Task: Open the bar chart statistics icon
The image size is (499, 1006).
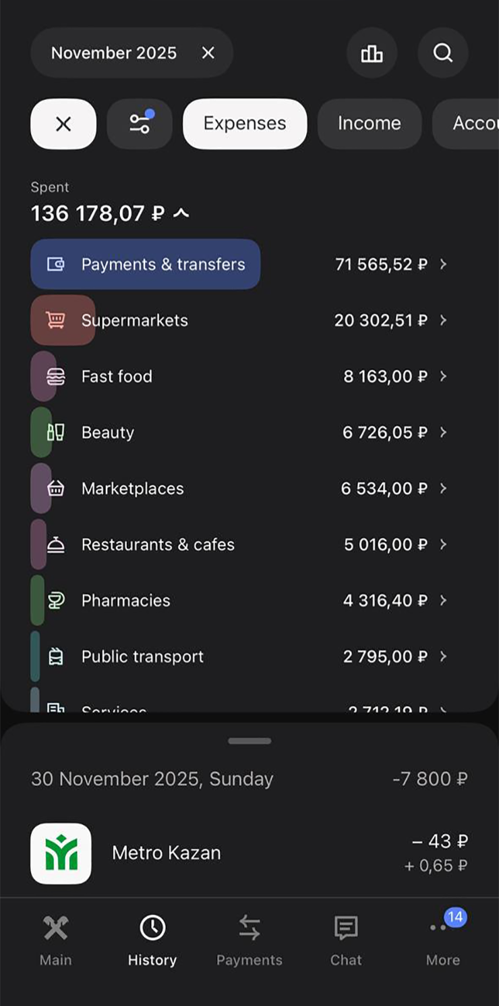Action: (372, 53)
